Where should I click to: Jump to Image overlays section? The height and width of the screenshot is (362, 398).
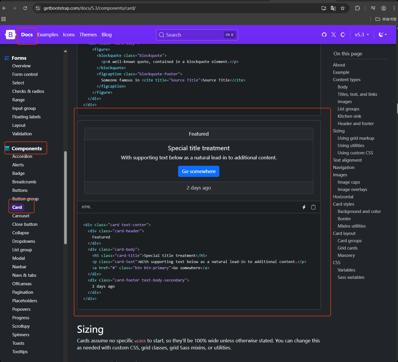click(x=352, y=189)
